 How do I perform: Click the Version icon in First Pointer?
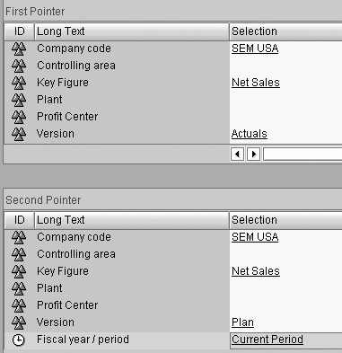tap(19, 134)
